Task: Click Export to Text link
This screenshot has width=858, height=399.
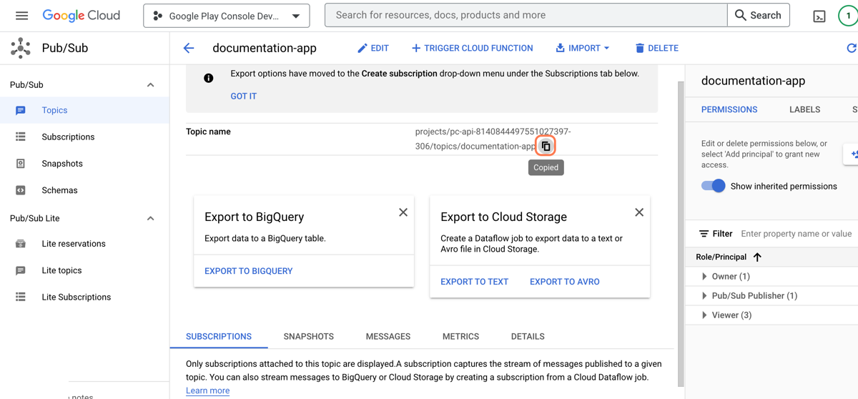Action: point(474,282)
